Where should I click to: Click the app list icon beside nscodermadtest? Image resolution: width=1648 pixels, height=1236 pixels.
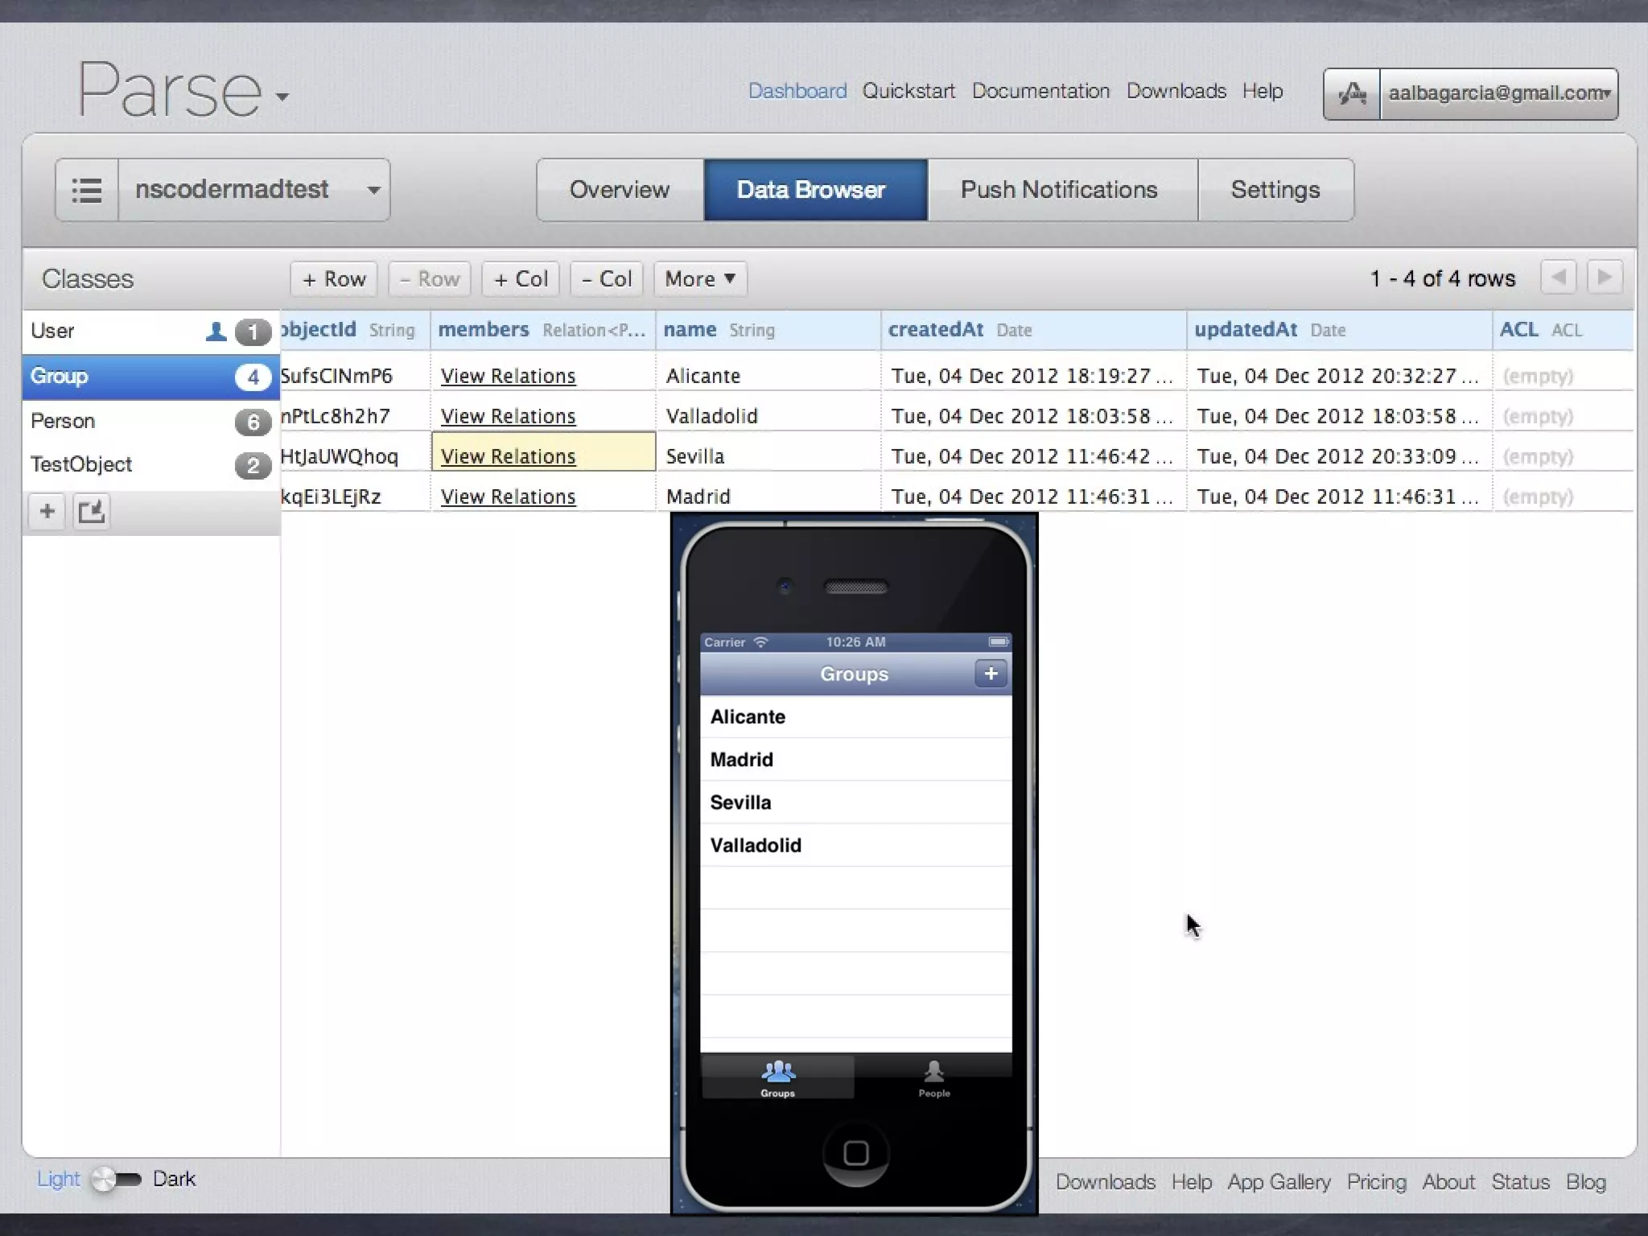point(87,190)
